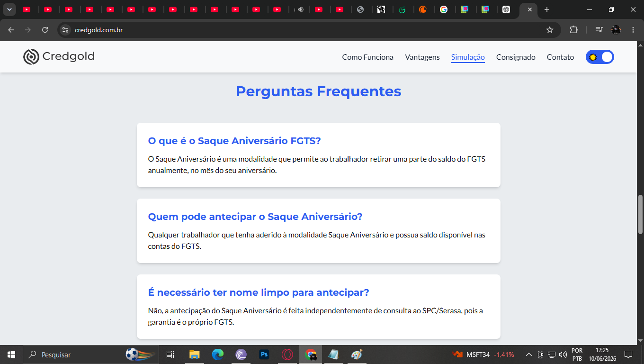644x364 pixels.
Task: Close the active tab
Action: pyautogui.click(x=529, y=9)
